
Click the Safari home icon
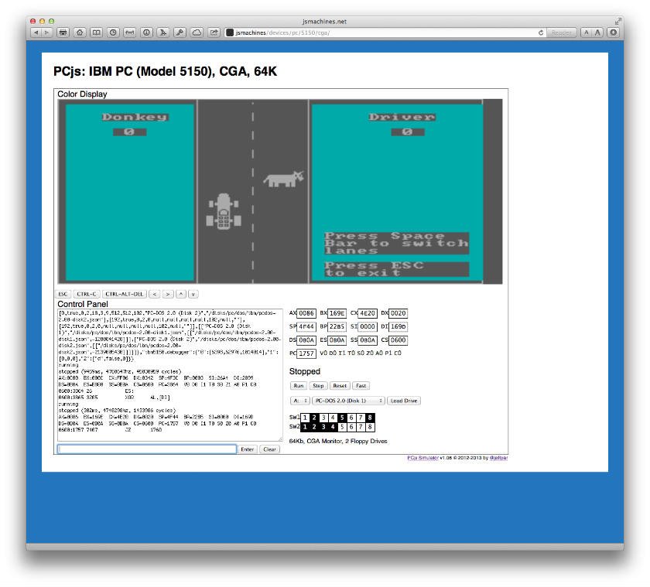click(x=79, y=31)
